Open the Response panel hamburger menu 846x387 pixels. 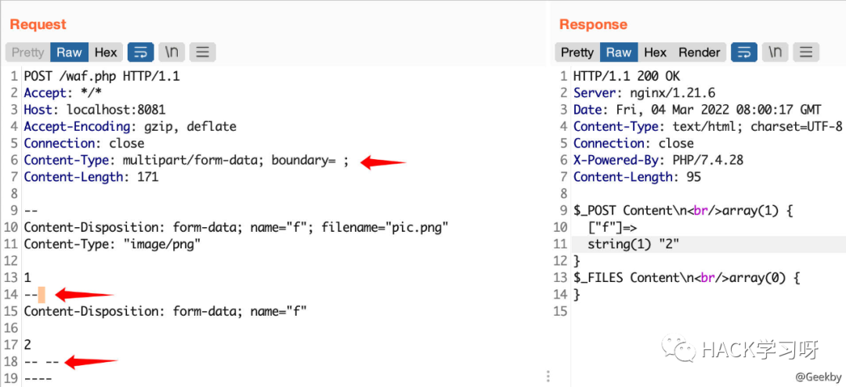[805, 52]
